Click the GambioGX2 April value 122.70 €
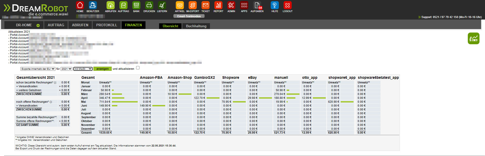Screen dimensions: 485x156 (200, 98)
